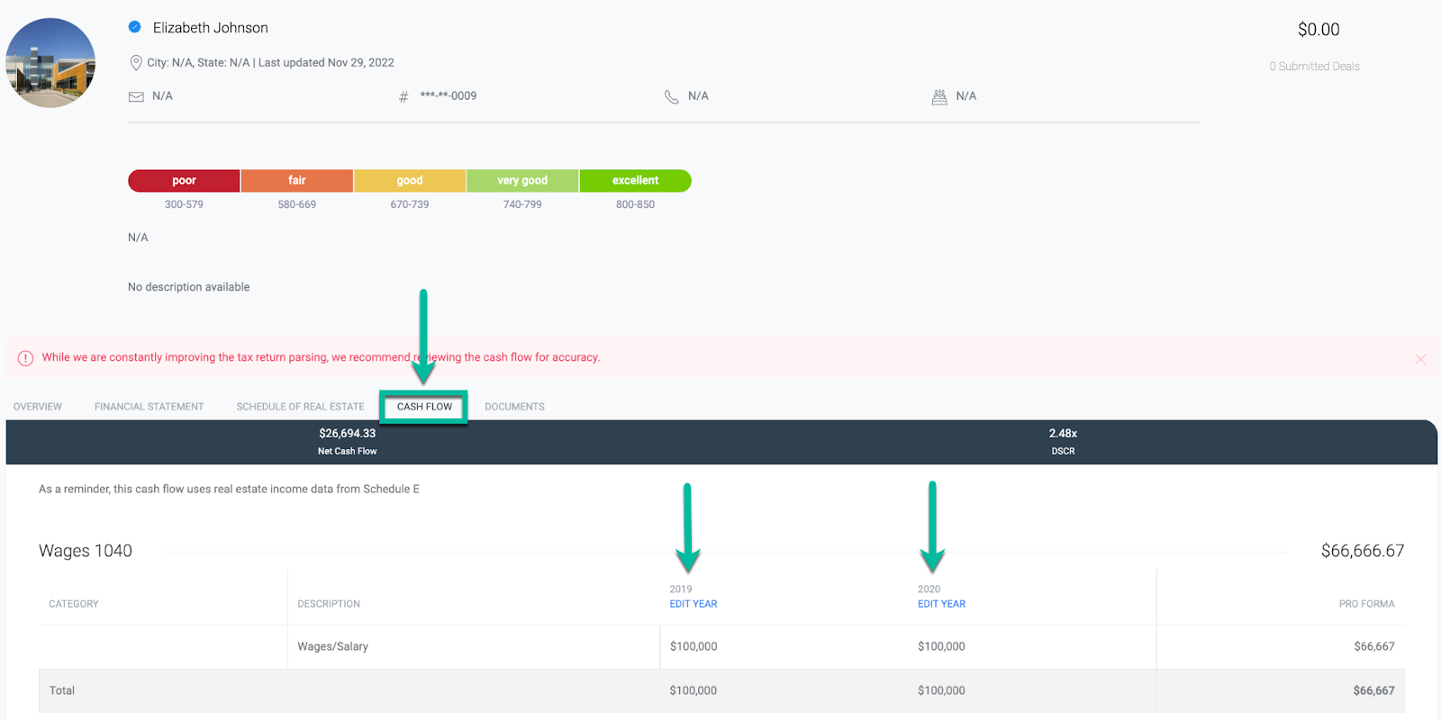Click Elizabeth Johnson's profile picture
This screenshot has height=720, width=1441.
coord(50,63)
